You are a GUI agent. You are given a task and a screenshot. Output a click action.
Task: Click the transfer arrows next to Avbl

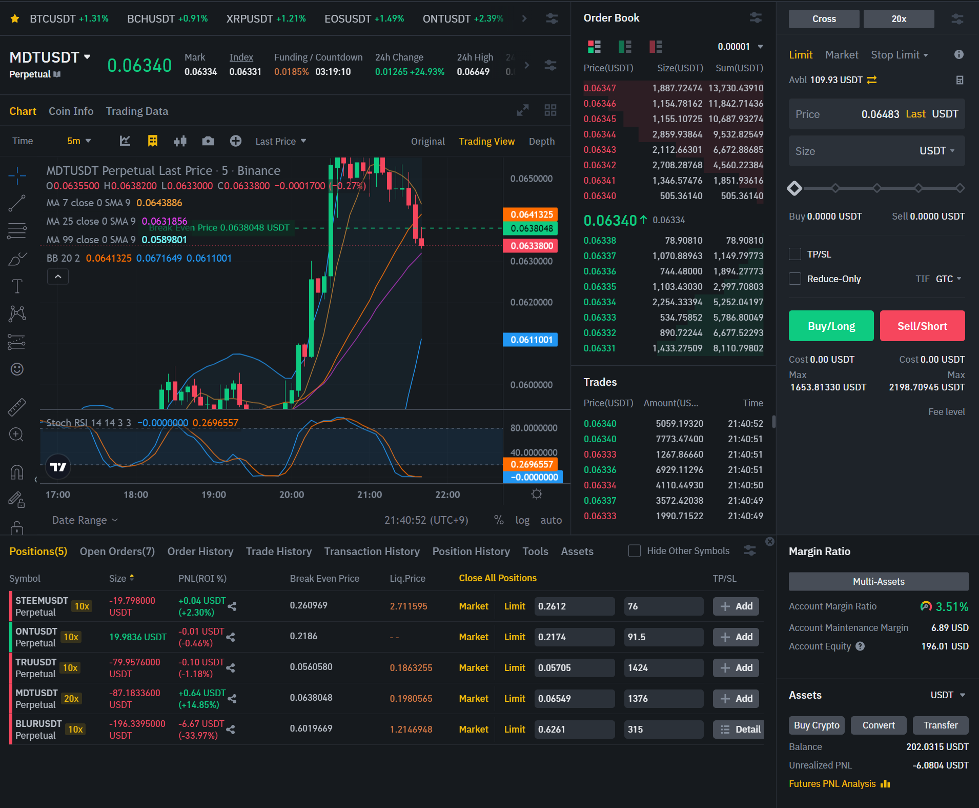(872, 80)
